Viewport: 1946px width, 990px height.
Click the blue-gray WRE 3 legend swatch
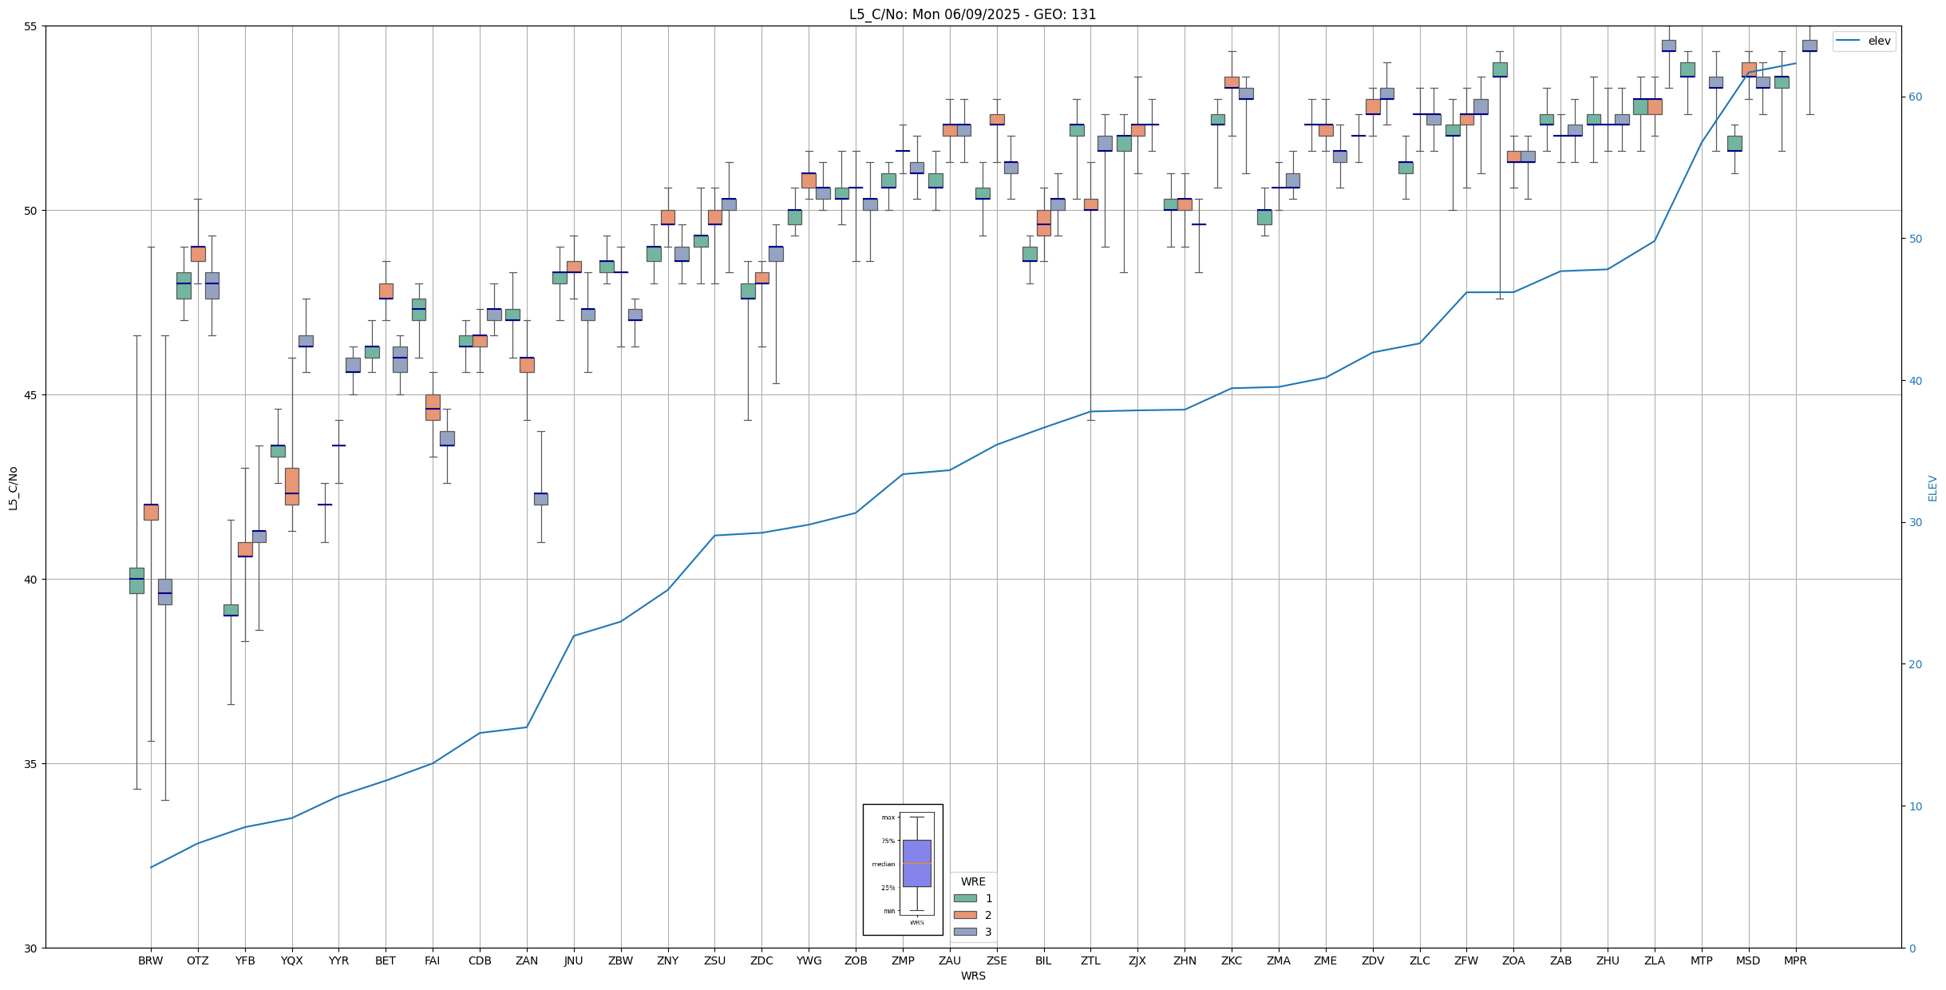(964, 932)
